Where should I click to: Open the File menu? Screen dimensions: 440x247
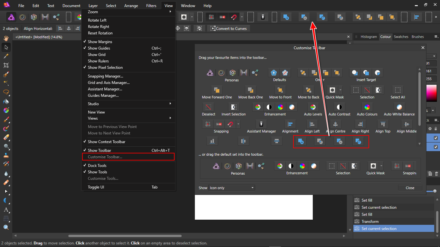tap(21, 6)
